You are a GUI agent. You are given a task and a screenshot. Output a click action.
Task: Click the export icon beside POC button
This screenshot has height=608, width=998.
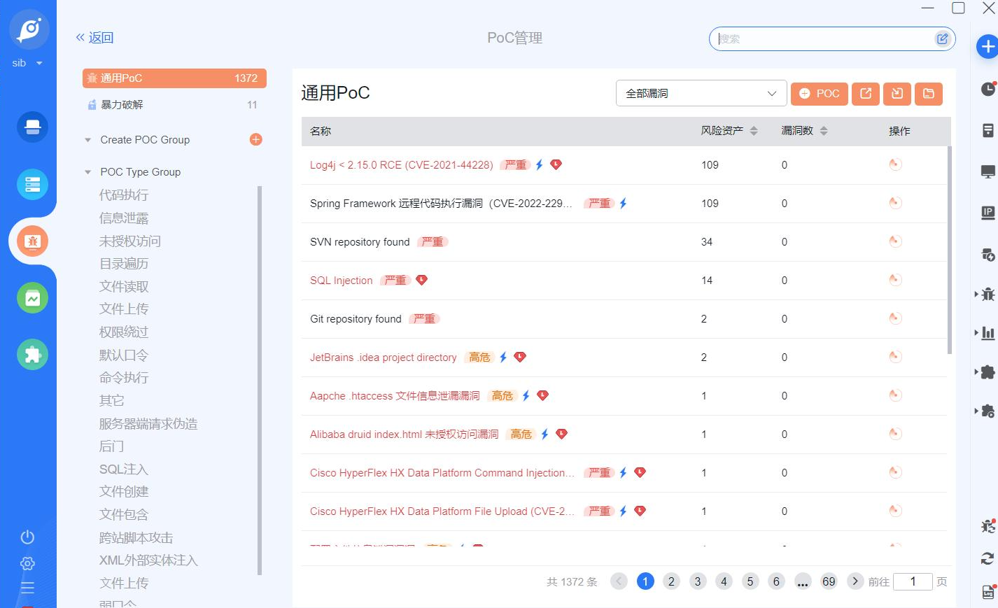click(x=866, y=94)
